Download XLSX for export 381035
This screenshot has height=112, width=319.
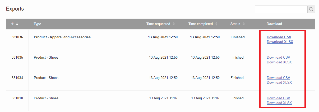(279, 62)
